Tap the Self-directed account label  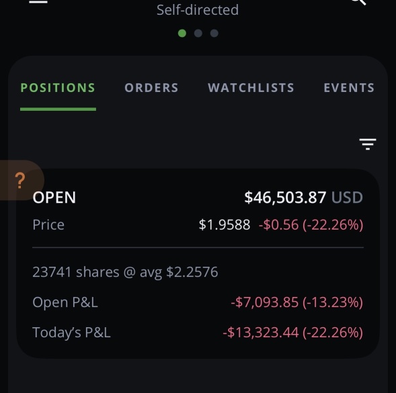(198, 10)
